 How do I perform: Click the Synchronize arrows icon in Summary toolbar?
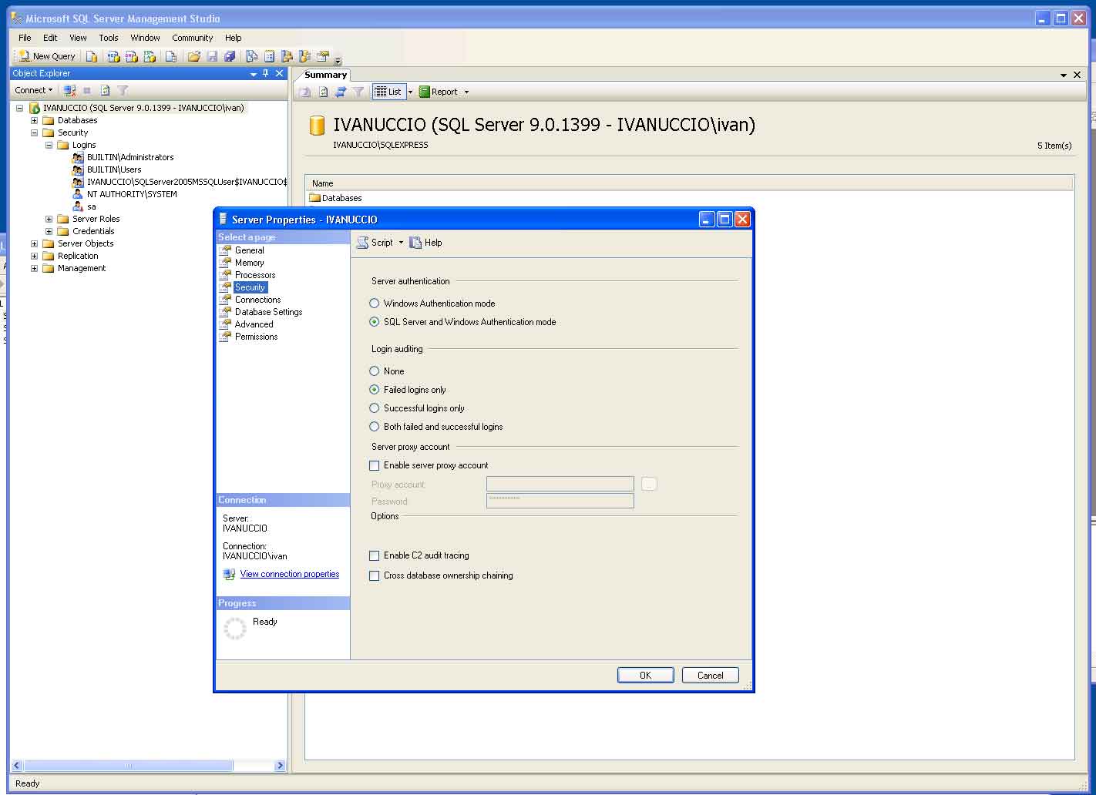(341, 92)
